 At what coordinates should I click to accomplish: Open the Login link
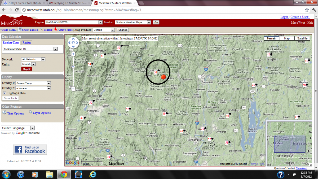pyautogui.click(x=284, y=17)
